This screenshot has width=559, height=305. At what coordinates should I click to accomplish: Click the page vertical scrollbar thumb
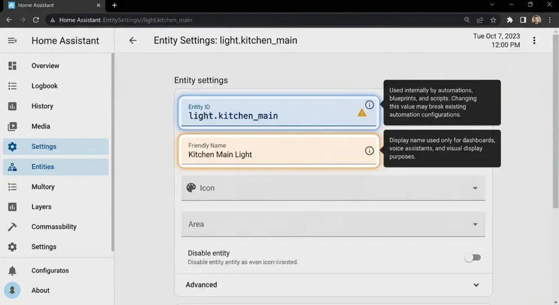click(x=555, y=121)
